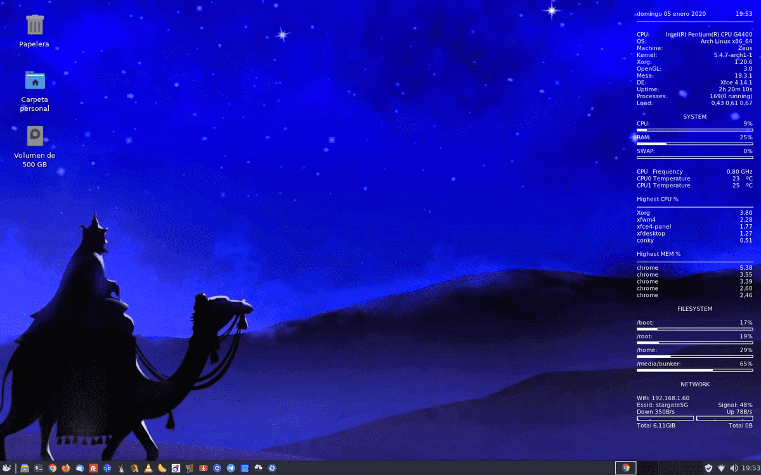Click the 'CPU1 Temperature' label

coord(663,185)
